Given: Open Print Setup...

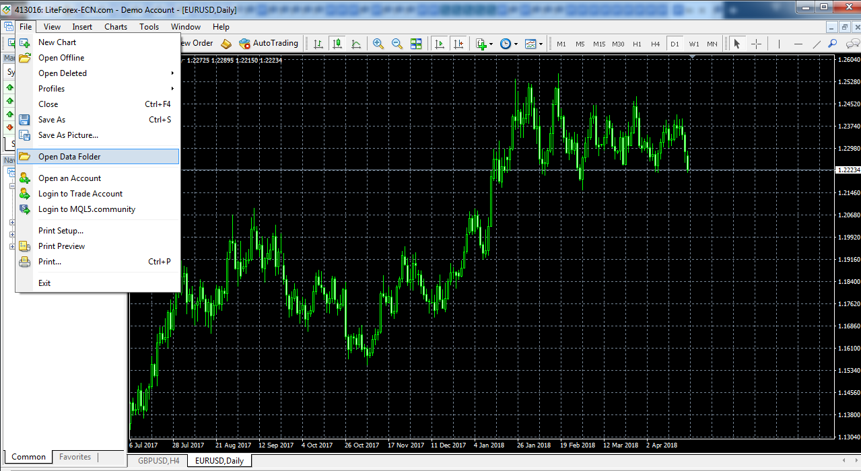Looking at the screenshot, I should 98,231.
